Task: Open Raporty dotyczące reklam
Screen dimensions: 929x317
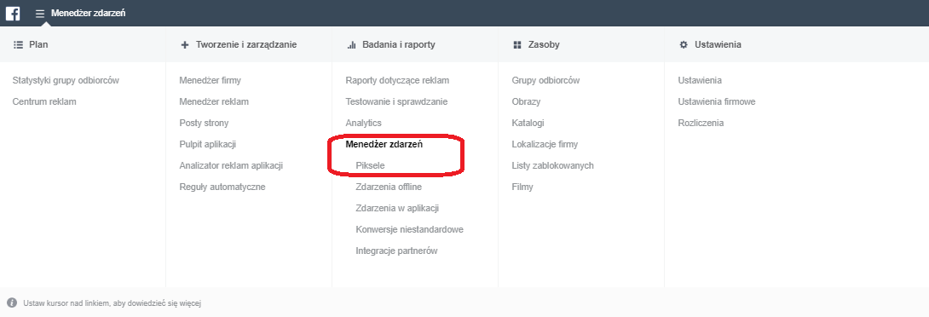Action: 397,80
